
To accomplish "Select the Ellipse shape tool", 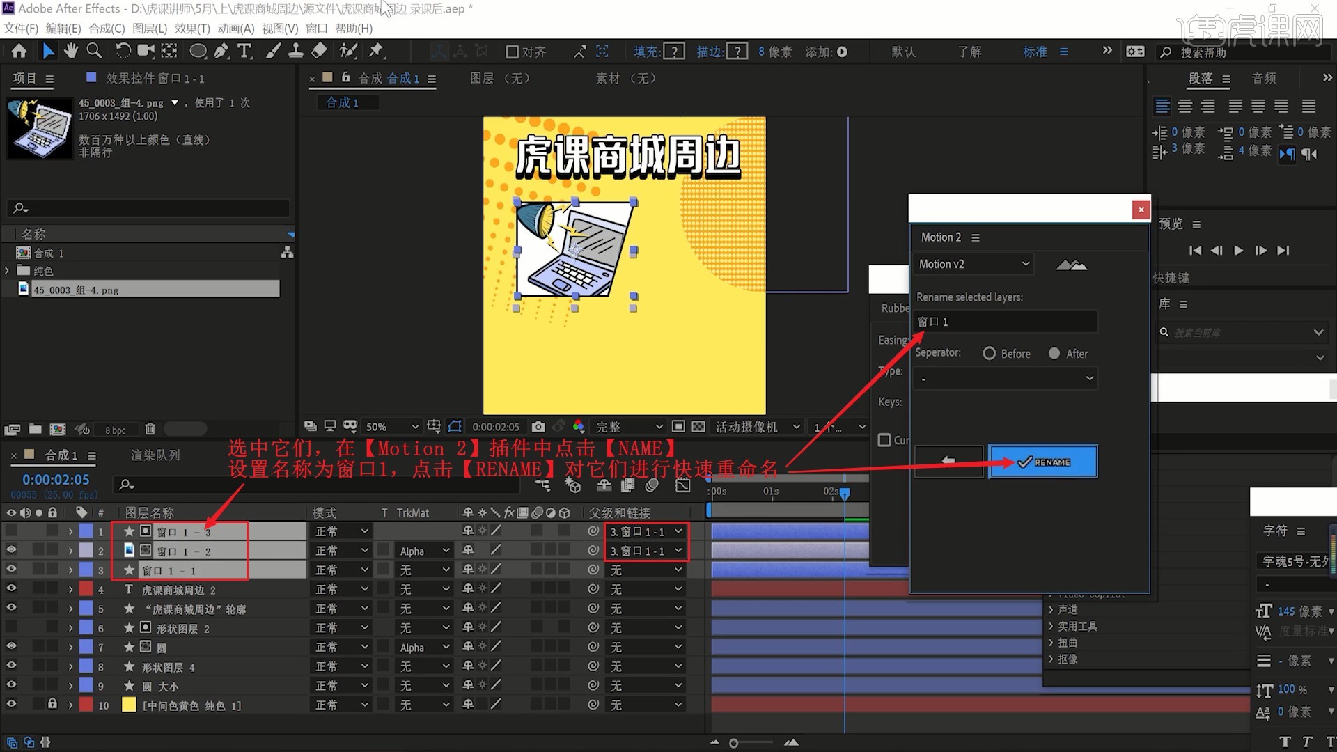I will [198, 51].
